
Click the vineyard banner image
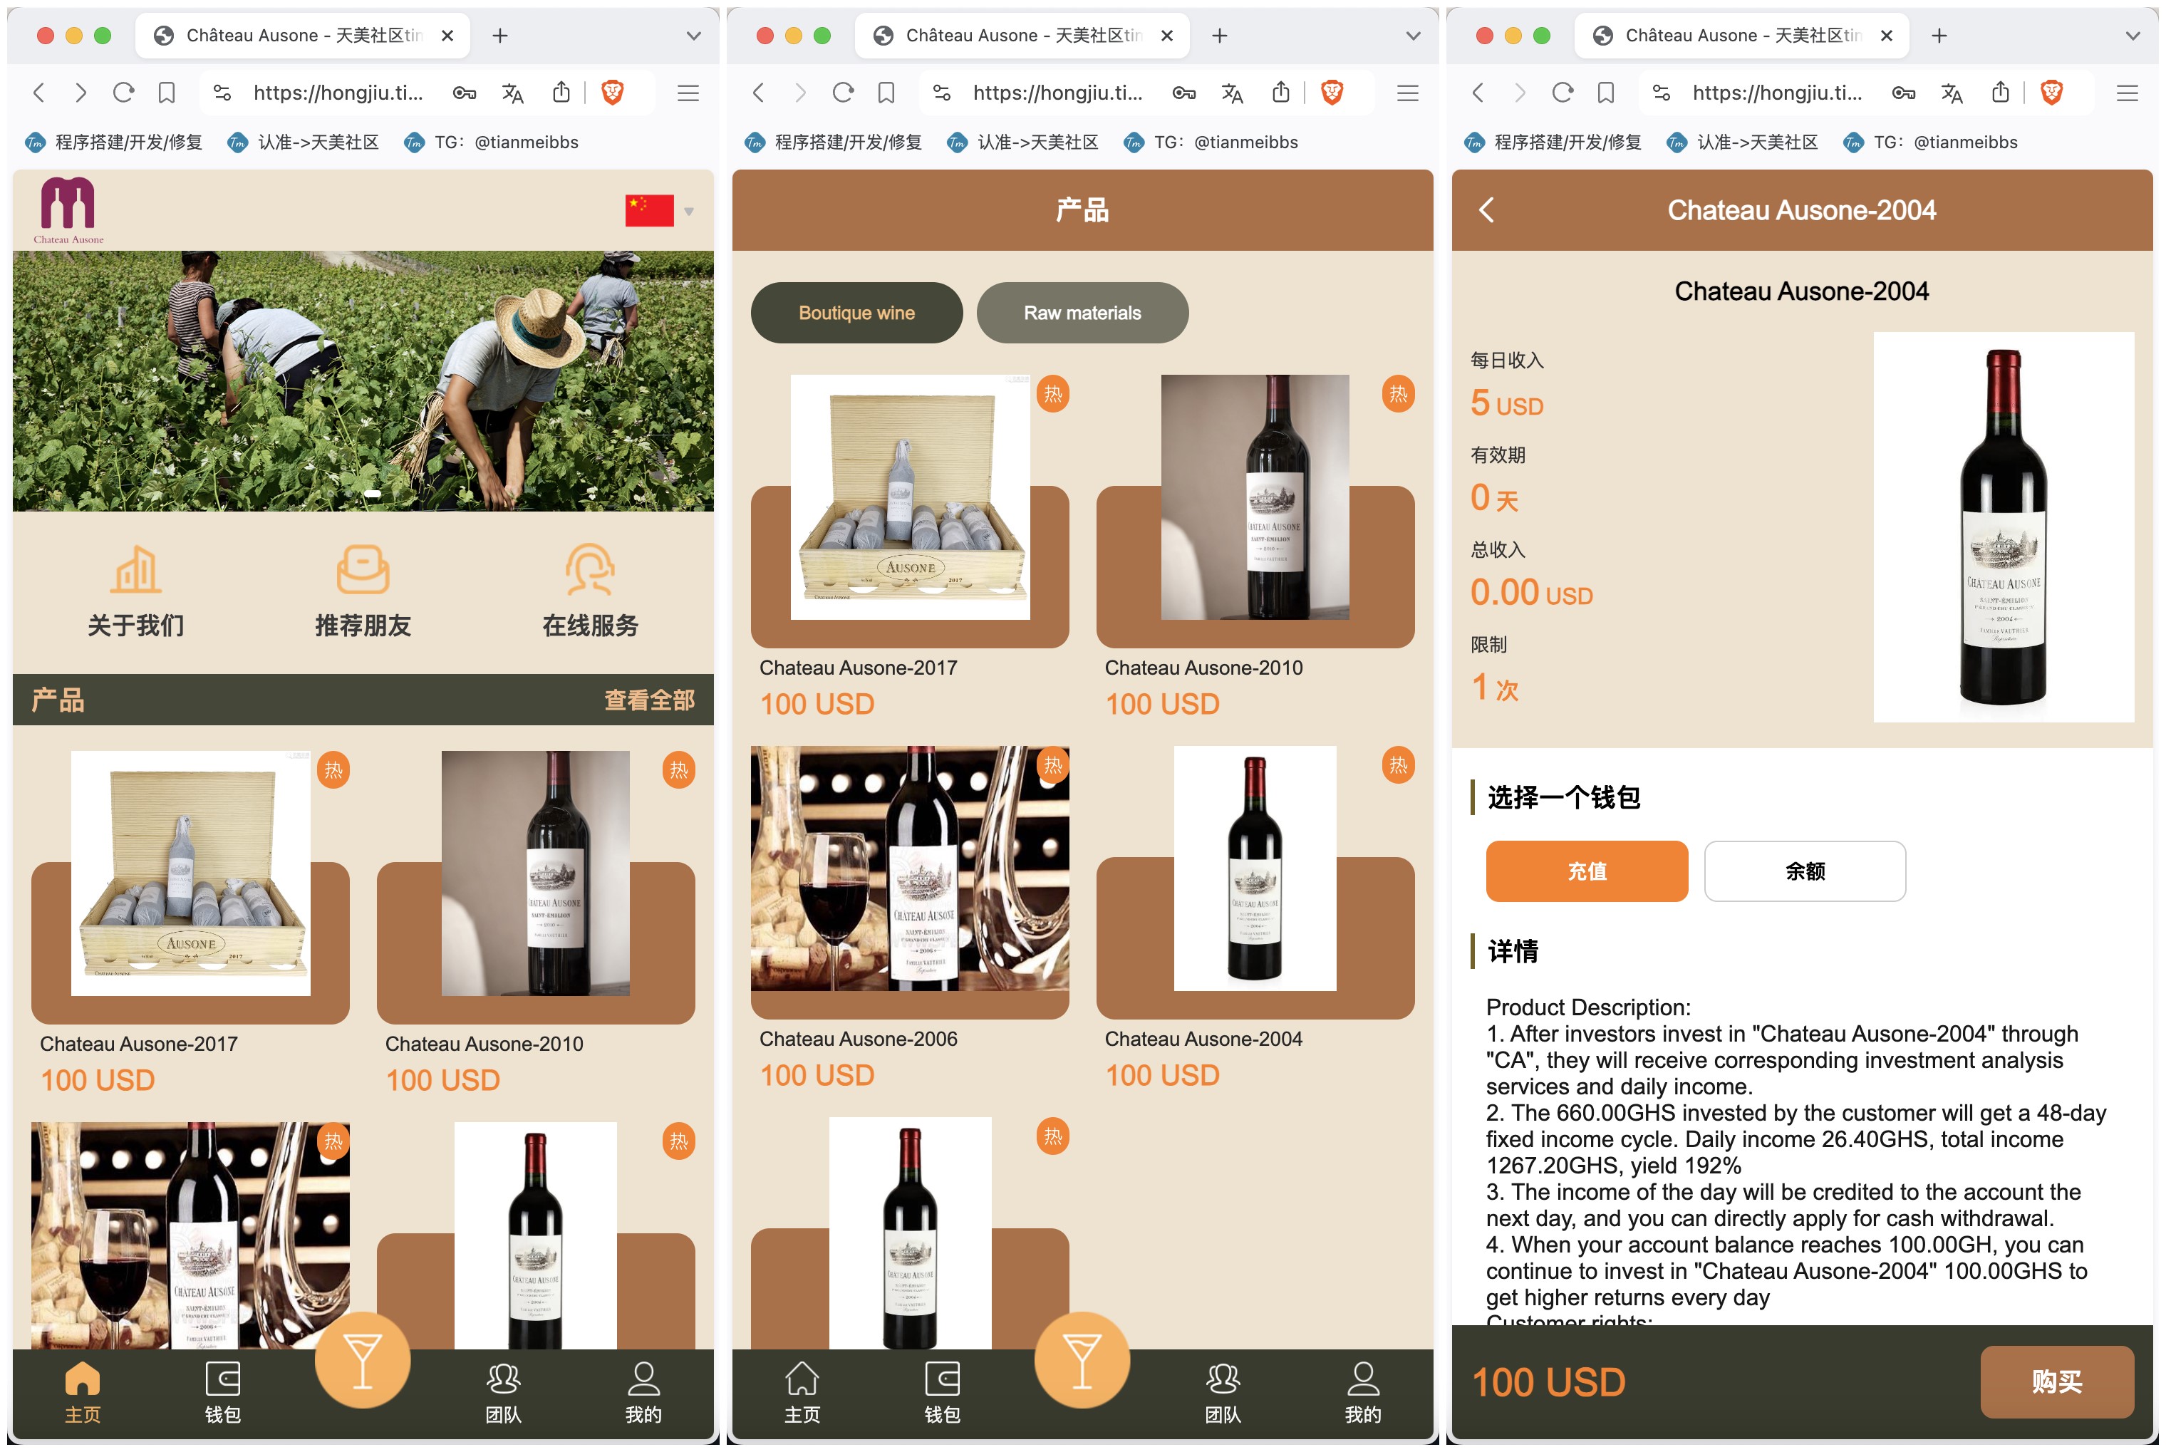363,380
